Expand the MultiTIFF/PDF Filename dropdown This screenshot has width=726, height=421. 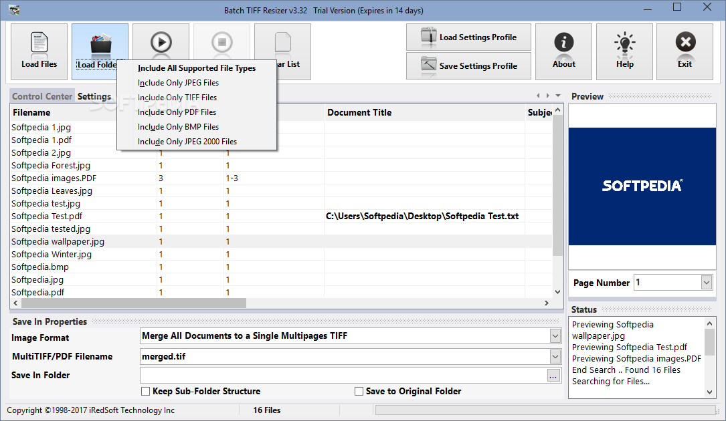pyautogui.click(x=555, y=356)
